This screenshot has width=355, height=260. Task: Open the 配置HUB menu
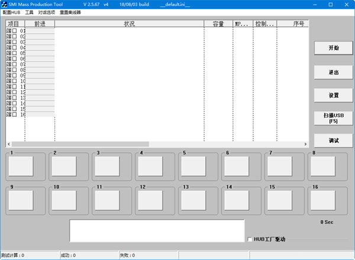(x=11, y=12)
